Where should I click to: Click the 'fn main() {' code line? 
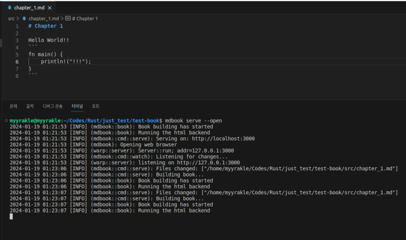coord(45,54)
